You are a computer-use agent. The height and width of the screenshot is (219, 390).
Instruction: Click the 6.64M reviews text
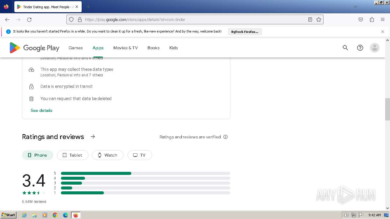(x=34, y=202)
